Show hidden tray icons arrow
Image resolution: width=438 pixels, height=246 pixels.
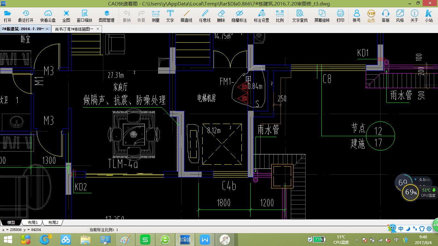[357, 240]
